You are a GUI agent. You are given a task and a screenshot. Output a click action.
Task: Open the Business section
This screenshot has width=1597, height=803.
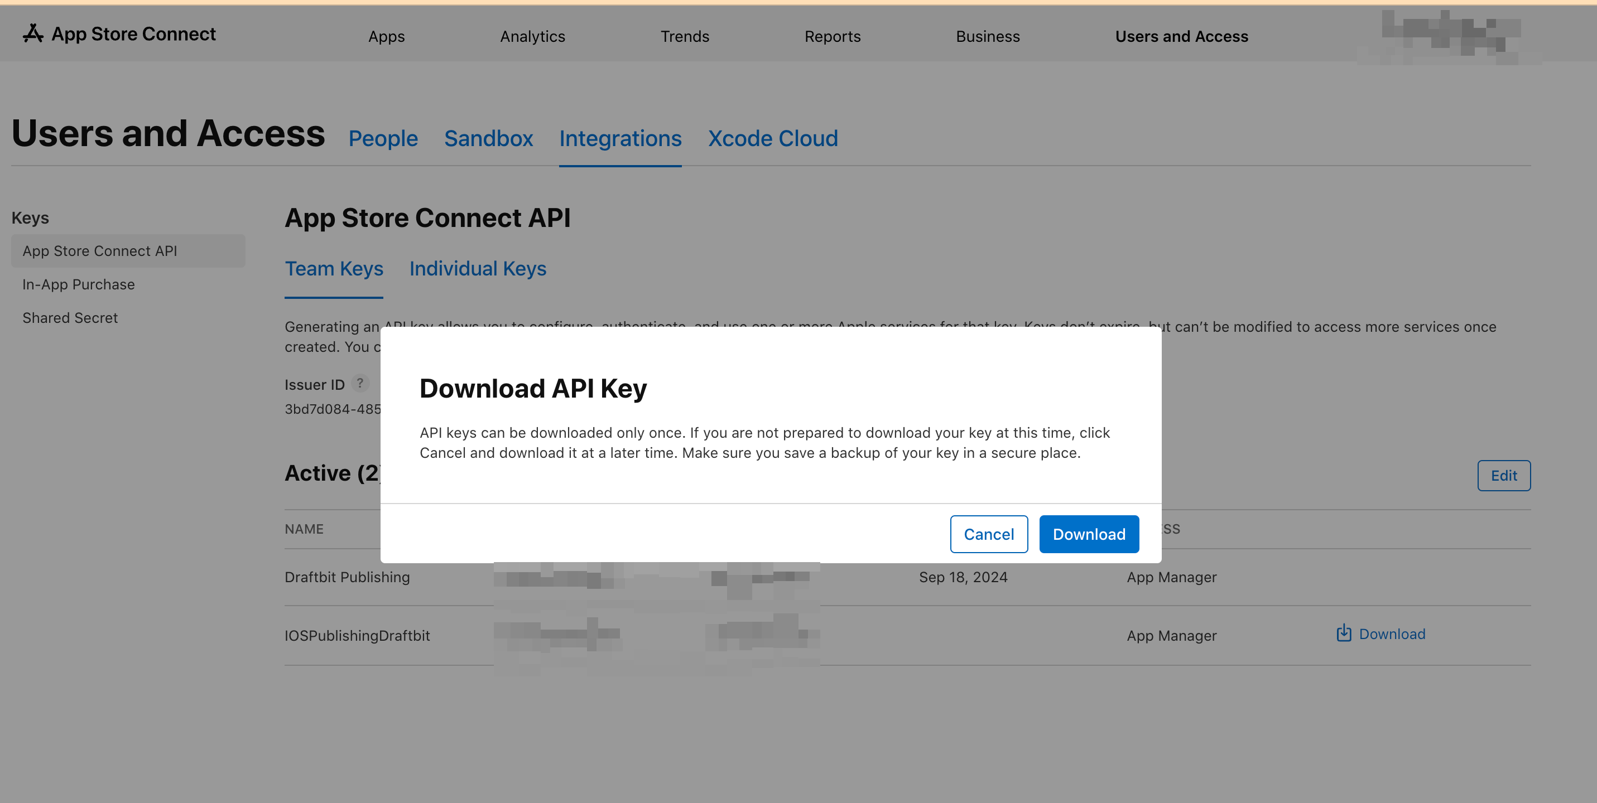(x=987, y=36)
